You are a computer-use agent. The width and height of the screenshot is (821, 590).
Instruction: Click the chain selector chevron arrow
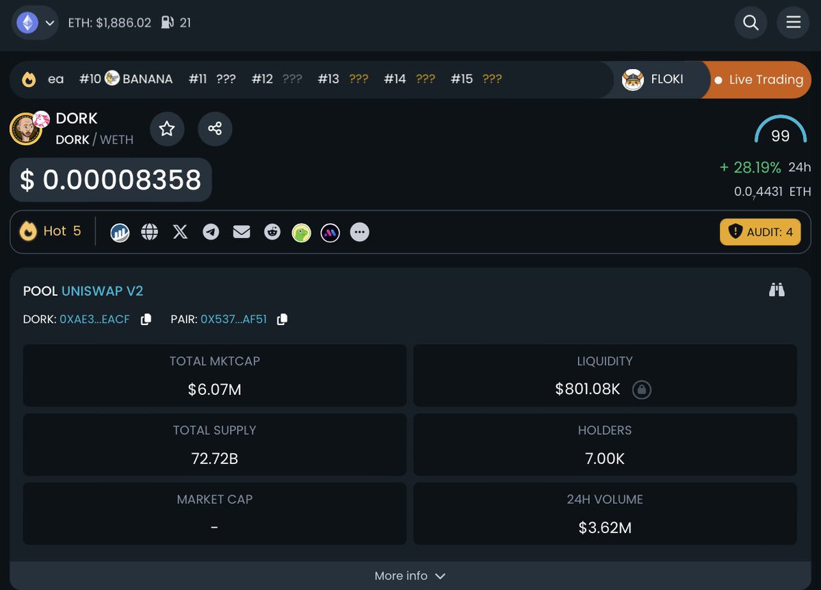click(x=49, y=23)
